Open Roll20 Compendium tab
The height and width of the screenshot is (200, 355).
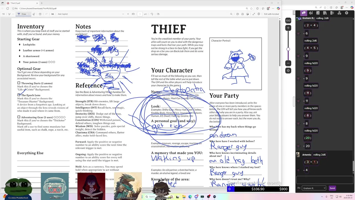(325, 13)
